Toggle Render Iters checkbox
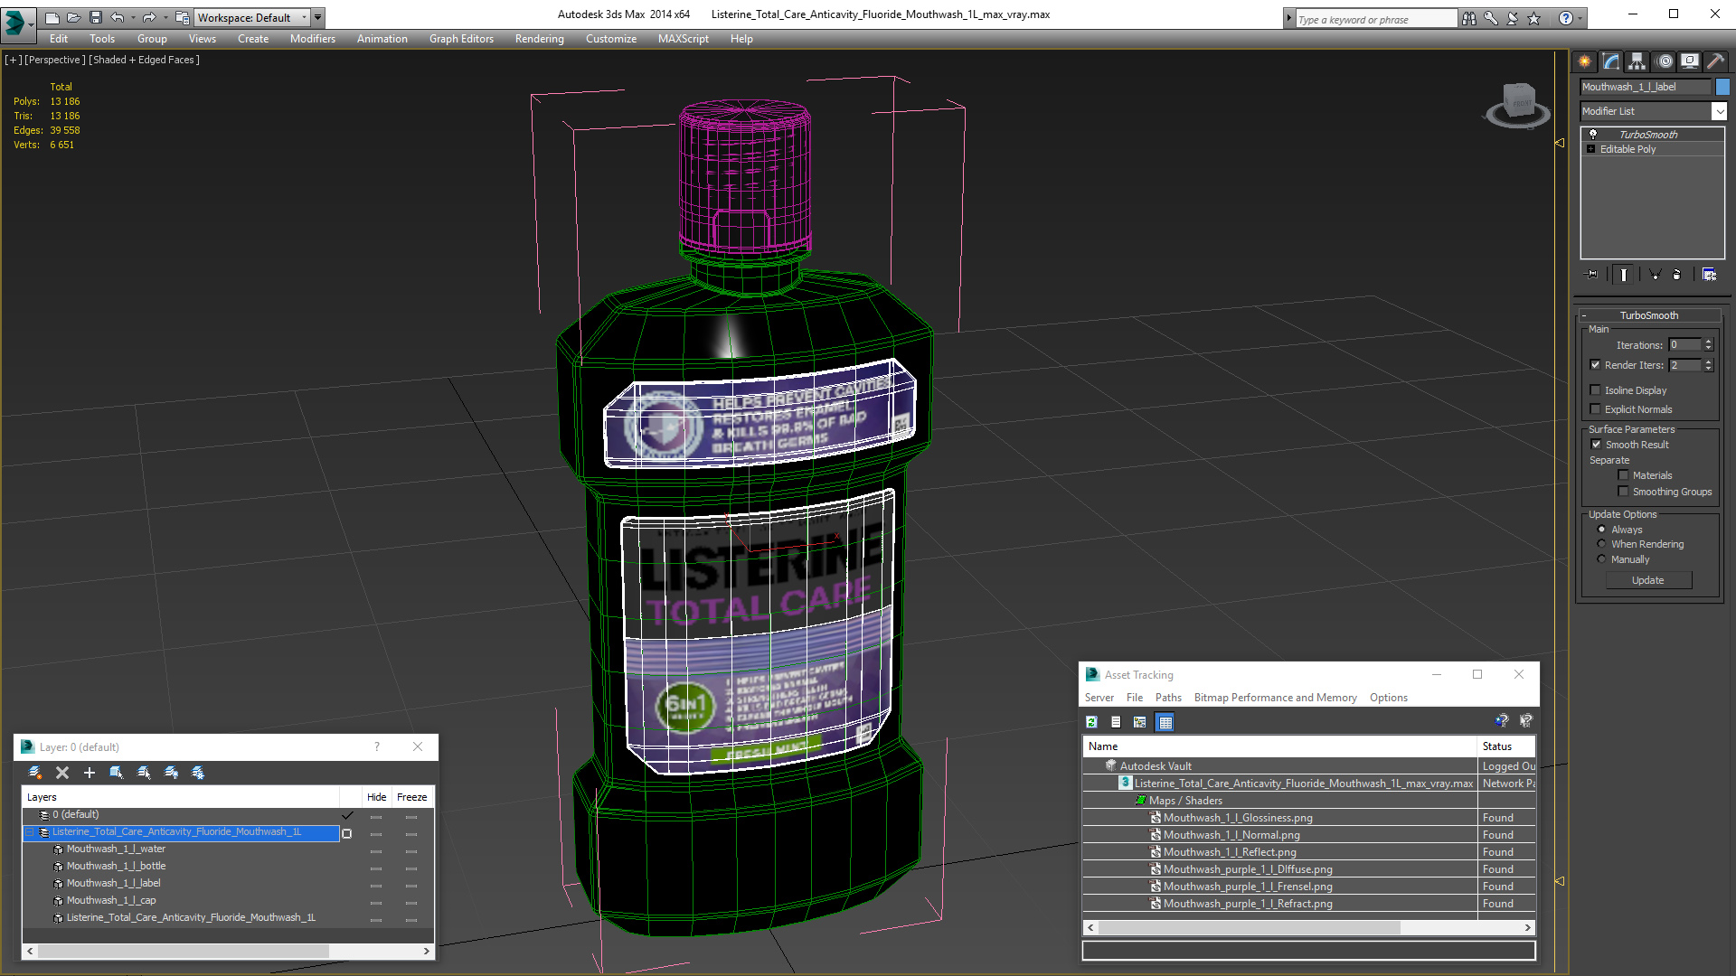 click(x=1595, y=365)
